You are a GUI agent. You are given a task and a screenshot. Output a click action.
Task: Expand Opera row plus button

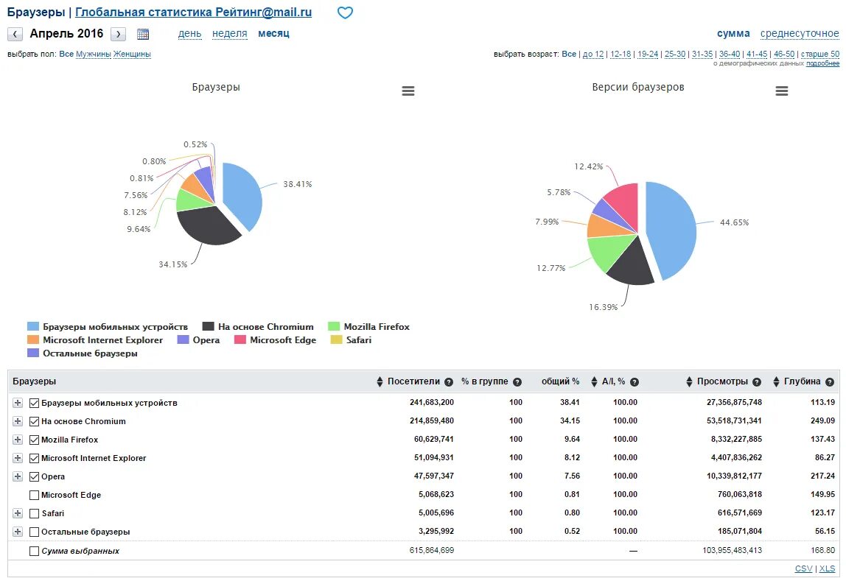tap(18, 476)
